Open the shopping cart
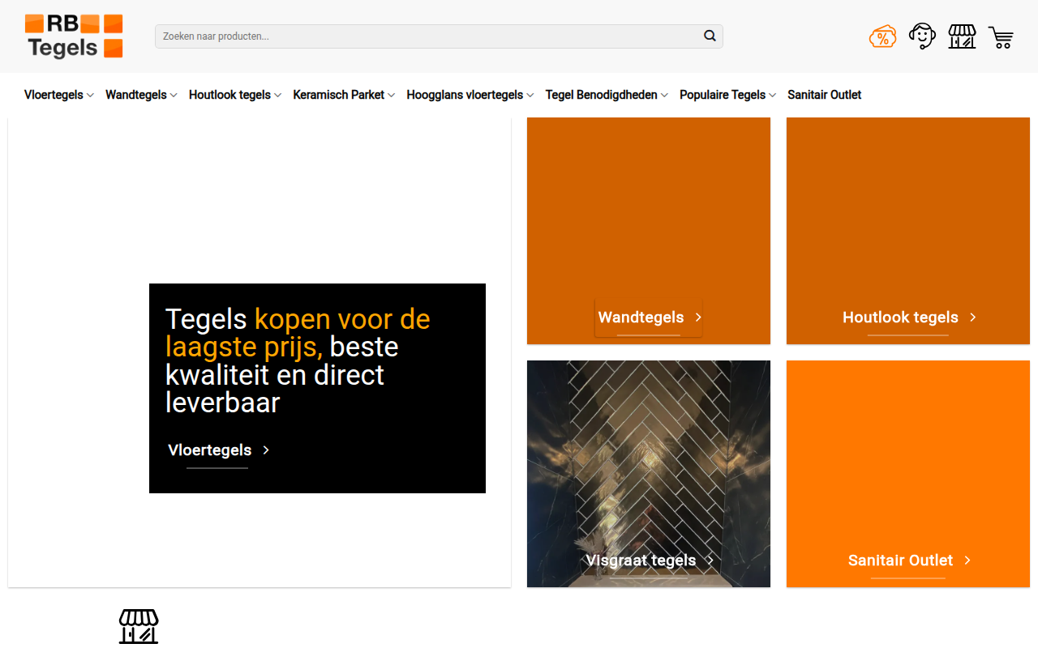This screenshot has height=648, width=1038. coord(1002,37)
